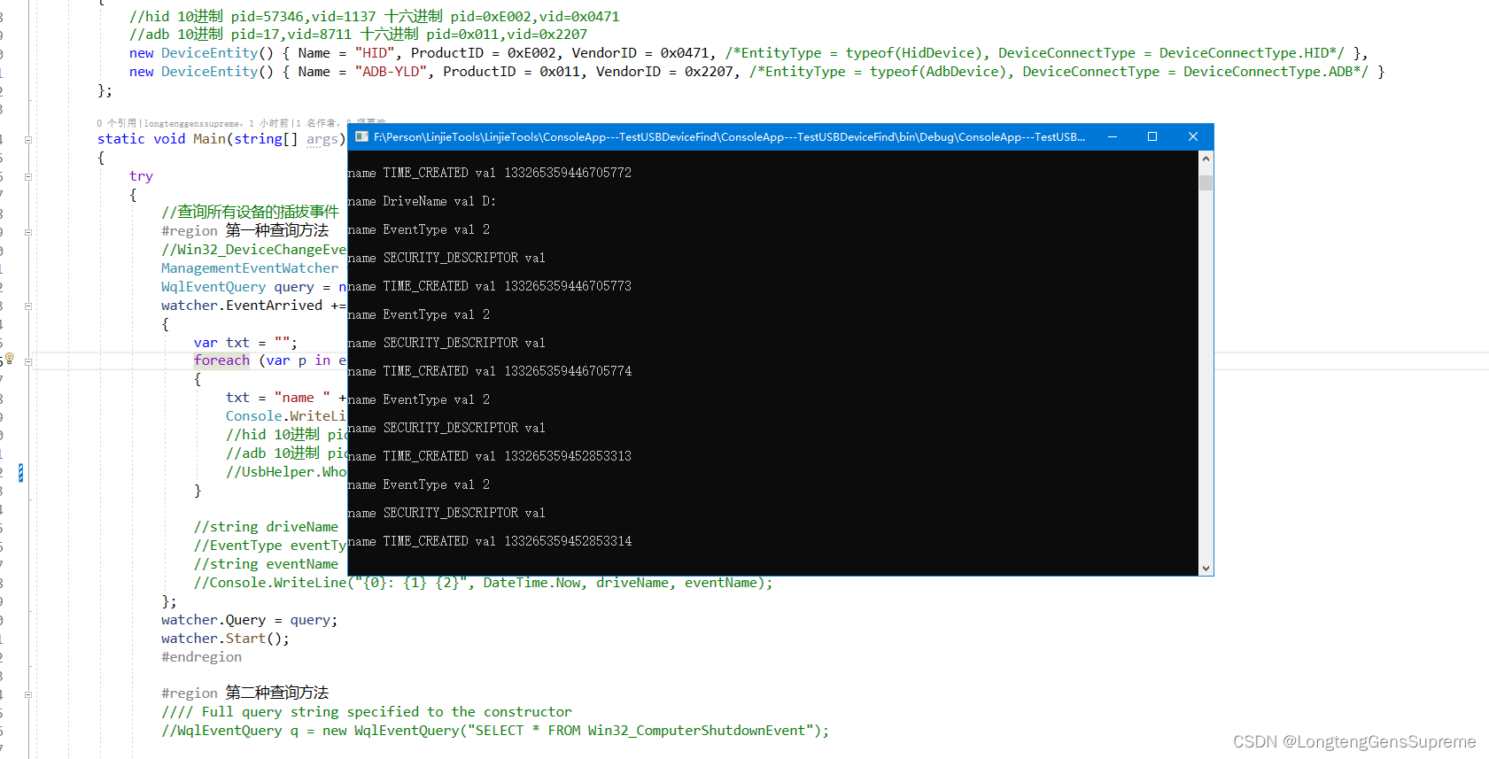Click 'Win32_ComputerShutdownEvent' in query comment
1489x759 pixels.
point(696,731)
